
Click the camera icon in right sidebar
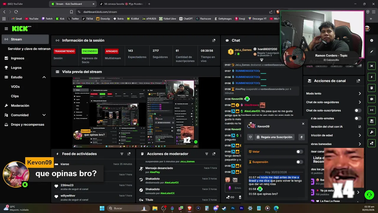point(372,121)
